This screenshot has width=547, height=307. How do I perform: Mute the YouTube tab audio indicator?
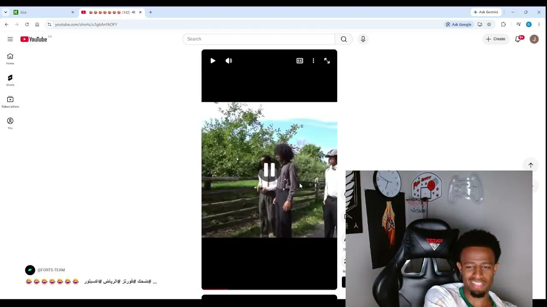pos(133,12)
